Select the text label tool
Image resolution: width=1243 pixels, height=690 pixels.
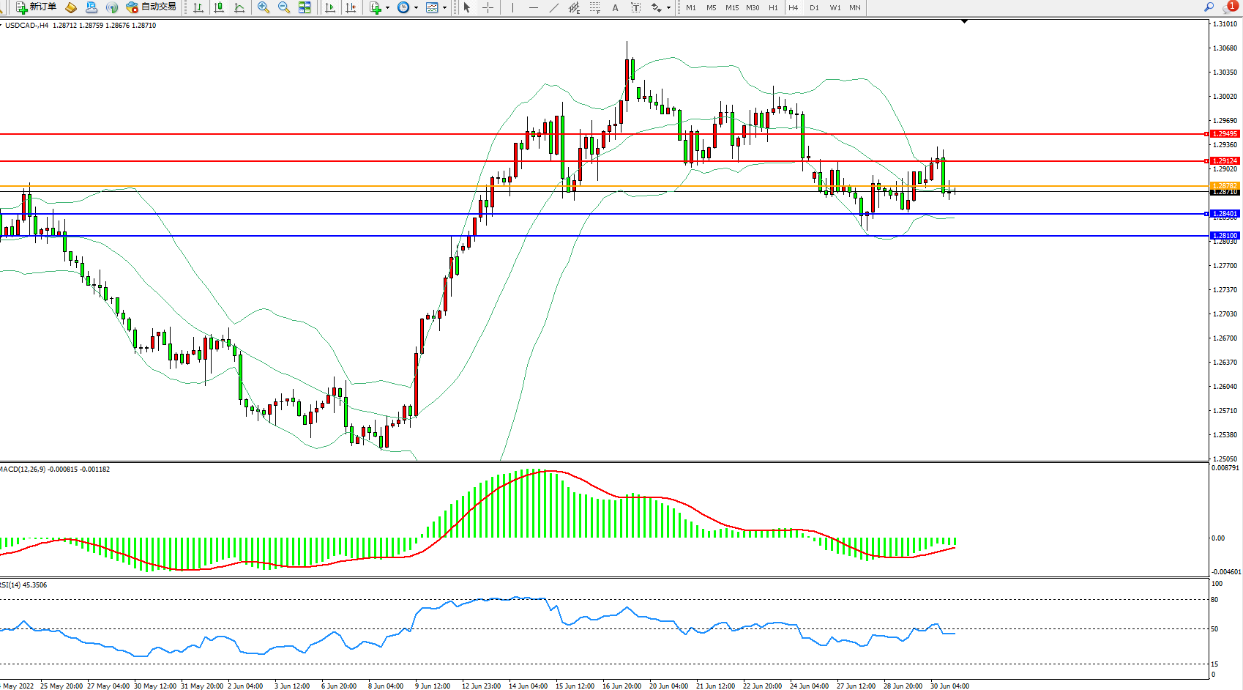635,7
